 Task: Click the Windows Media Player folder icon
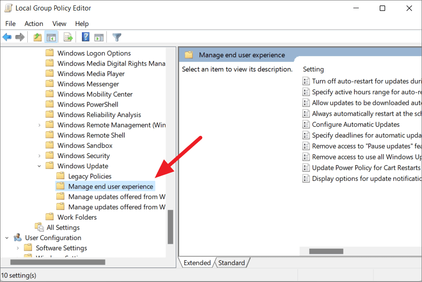tap(50, 73)
